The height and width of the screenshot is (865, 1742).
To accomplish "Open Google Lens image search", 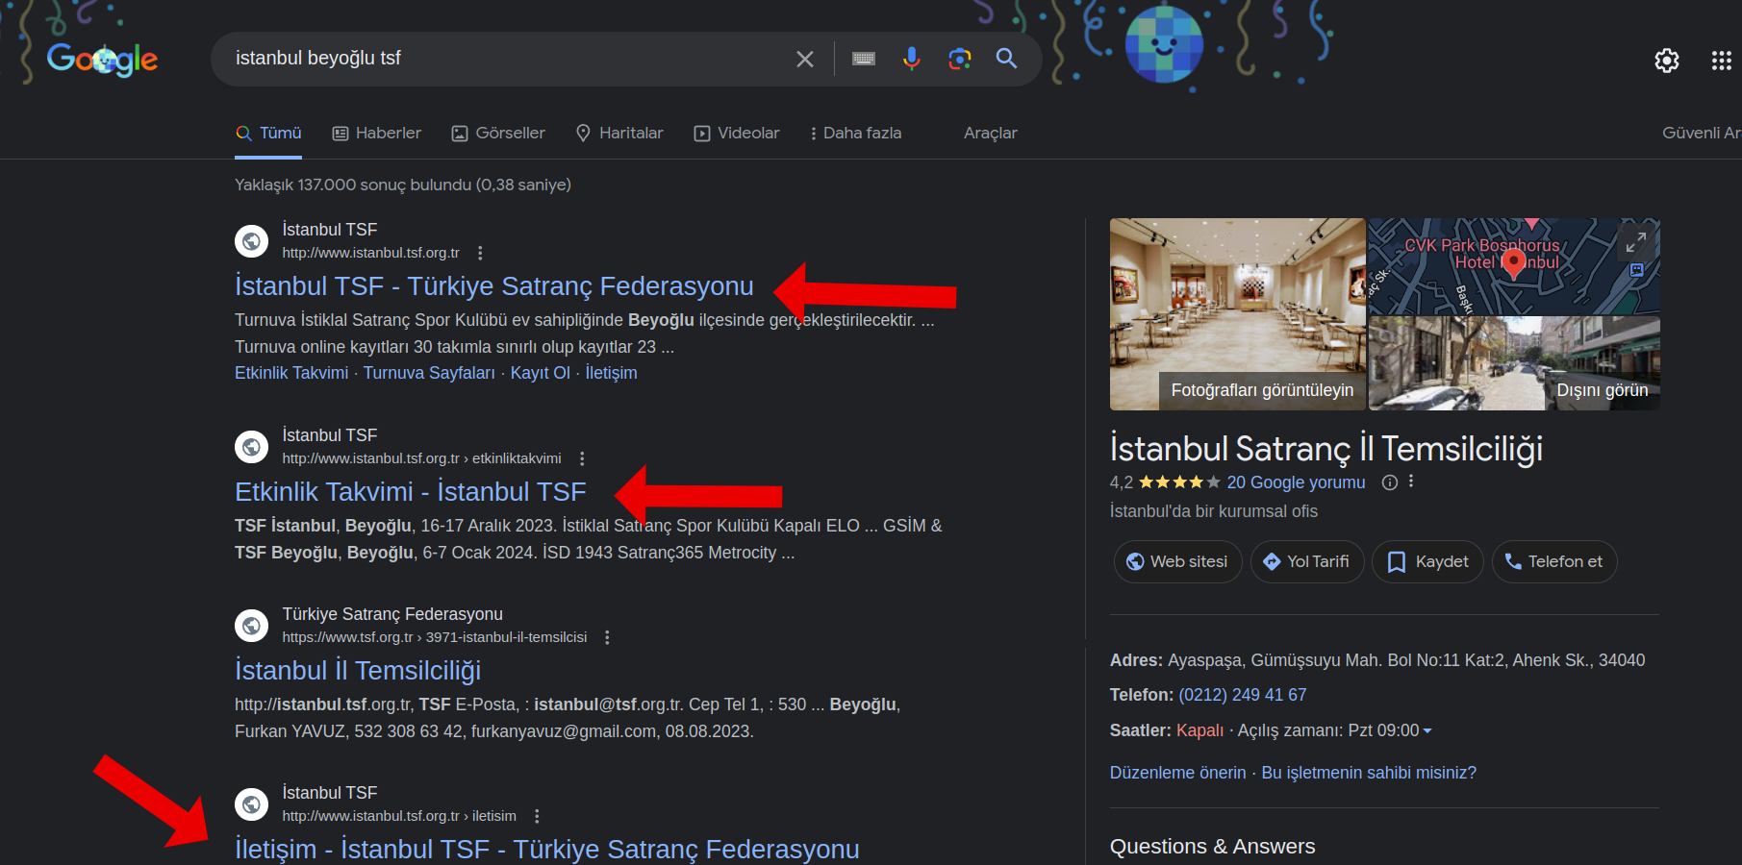I will (959, 59).
